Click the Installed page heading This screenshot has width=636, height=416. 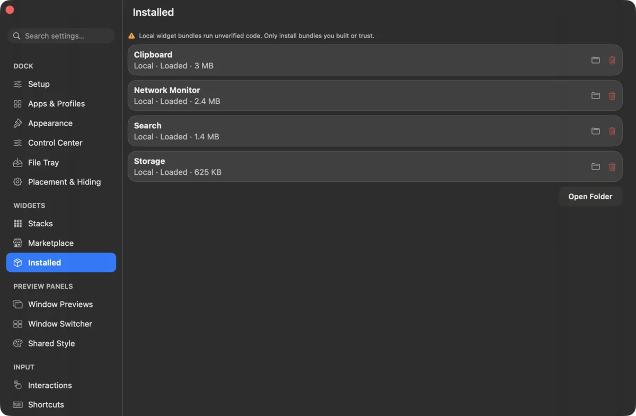point(153,12)
